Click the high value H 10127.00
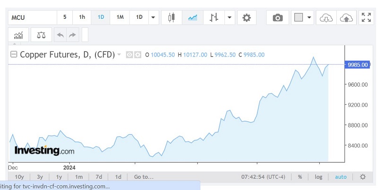This screenshot has height=190, width=385. 193,55
